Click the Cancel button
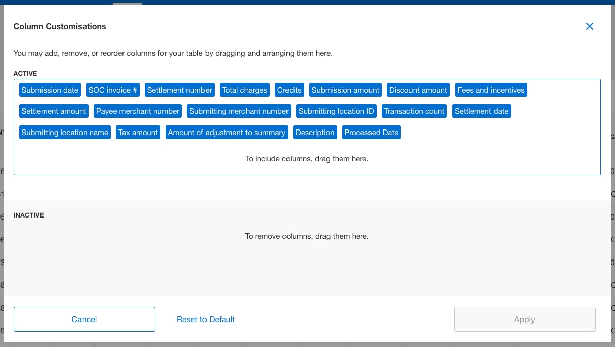Image resolution: width=615 pixels, height=347 pixels. [84, 319]
